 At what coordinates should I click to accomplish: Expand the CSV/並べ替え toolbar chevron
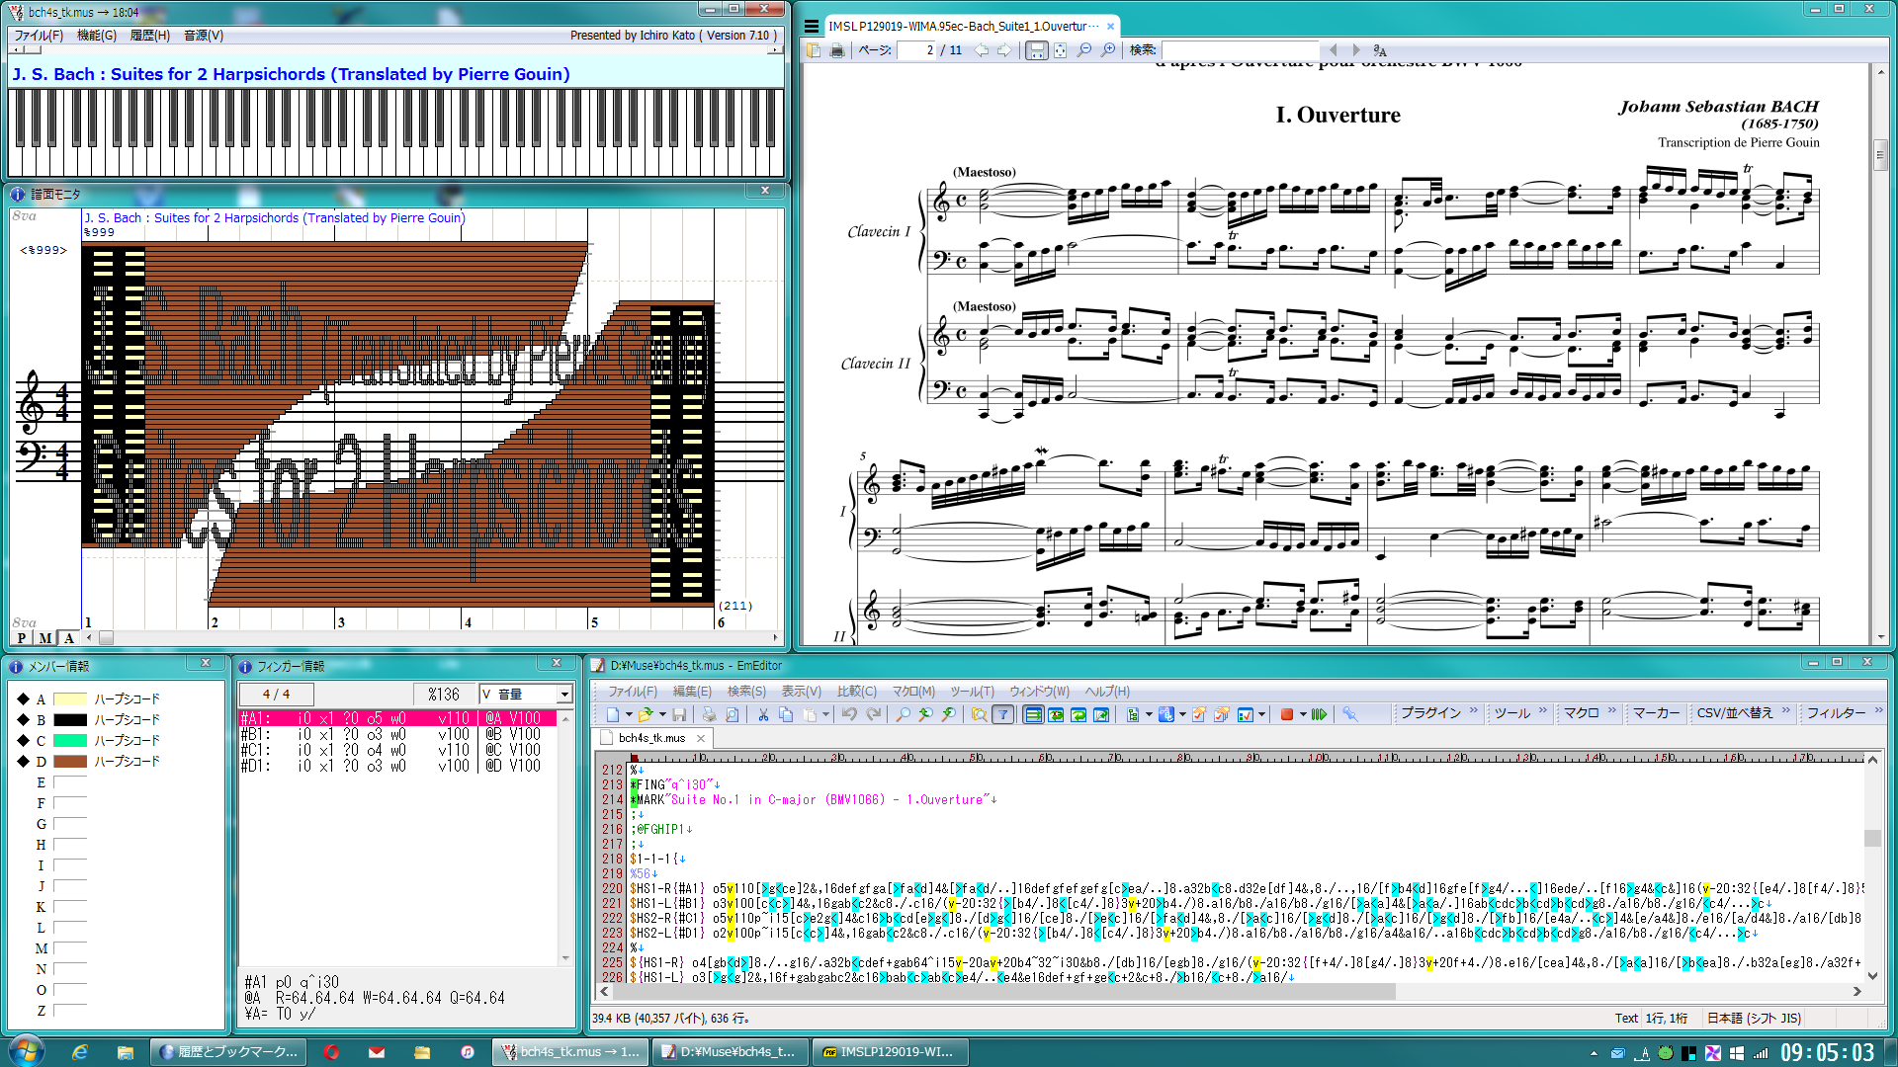[1786, 710]
